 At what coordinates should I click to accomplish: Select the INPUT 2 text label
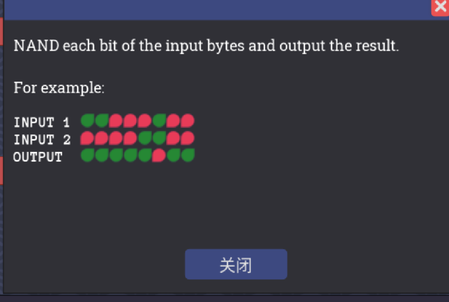click(x=42, y=140)
